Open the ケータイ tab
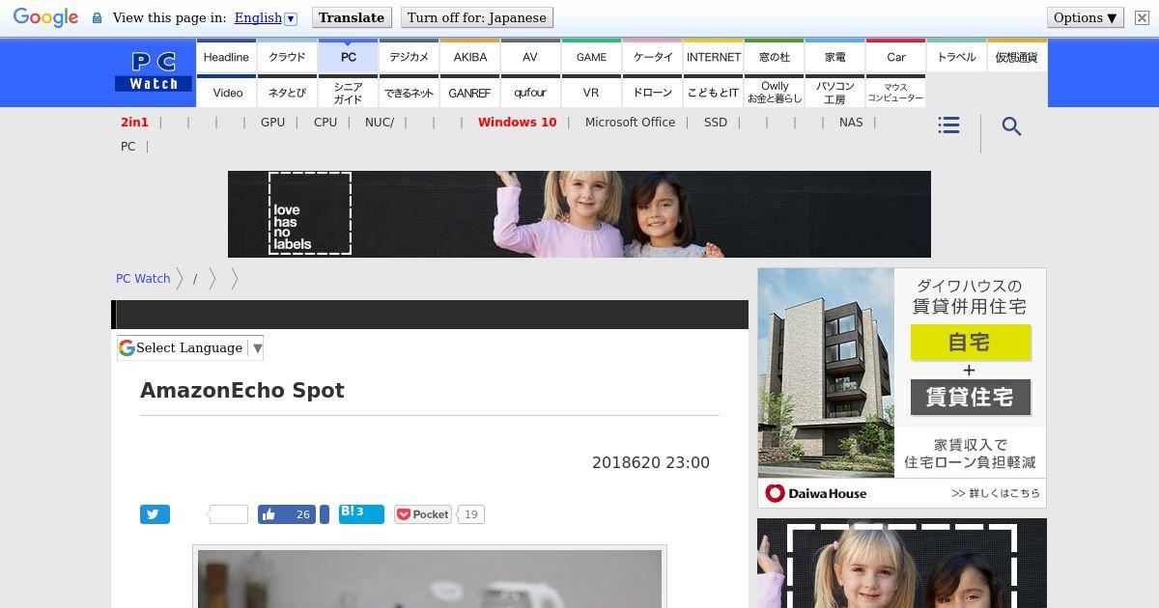The height and width of the screenshot is (608, 1159). tap(653, 56)
